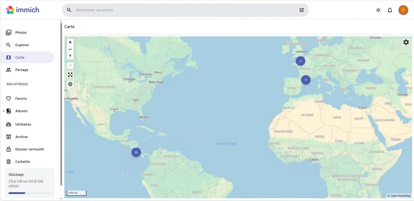Toggle light/dark theme icon
414x201 pixels.
(378, 10)
